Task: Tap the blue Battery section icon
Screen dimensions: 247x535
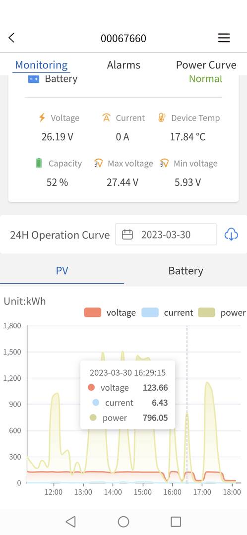Action: click(x=33, y=79)
